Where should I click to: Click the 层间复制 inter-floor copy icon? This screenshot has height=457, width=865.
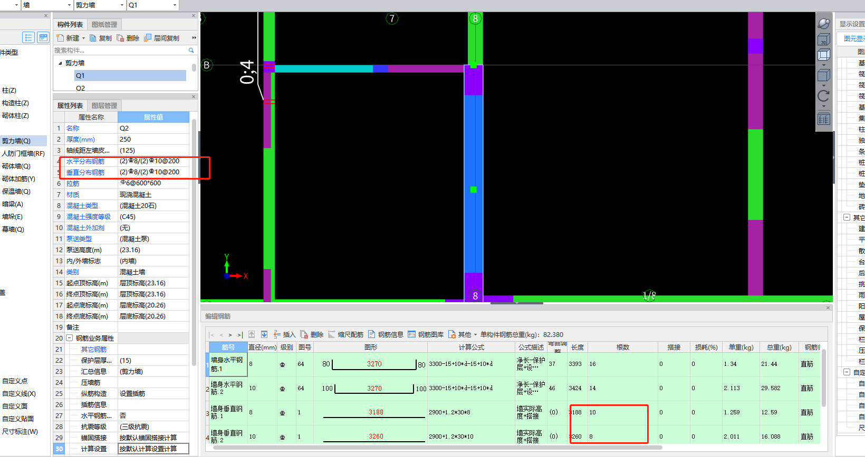point(148,38)
